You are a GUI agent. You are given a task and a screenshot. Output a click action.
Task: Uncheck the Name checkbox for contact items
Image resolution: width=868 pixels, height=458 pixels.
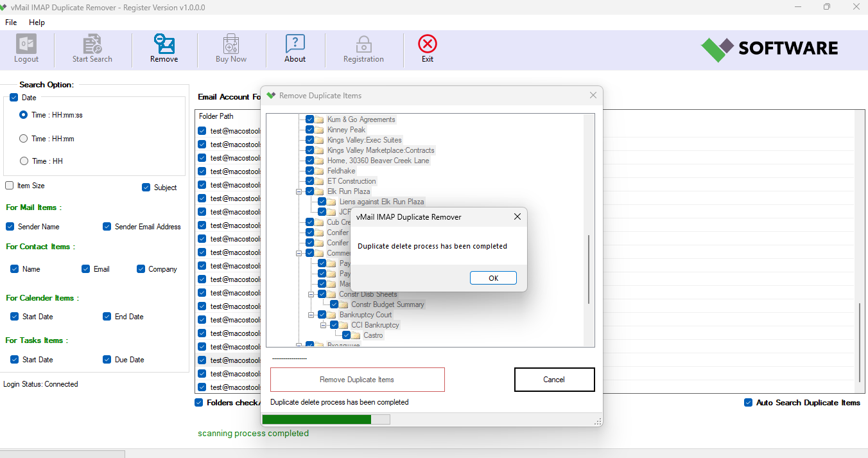[x=14, y=269]
